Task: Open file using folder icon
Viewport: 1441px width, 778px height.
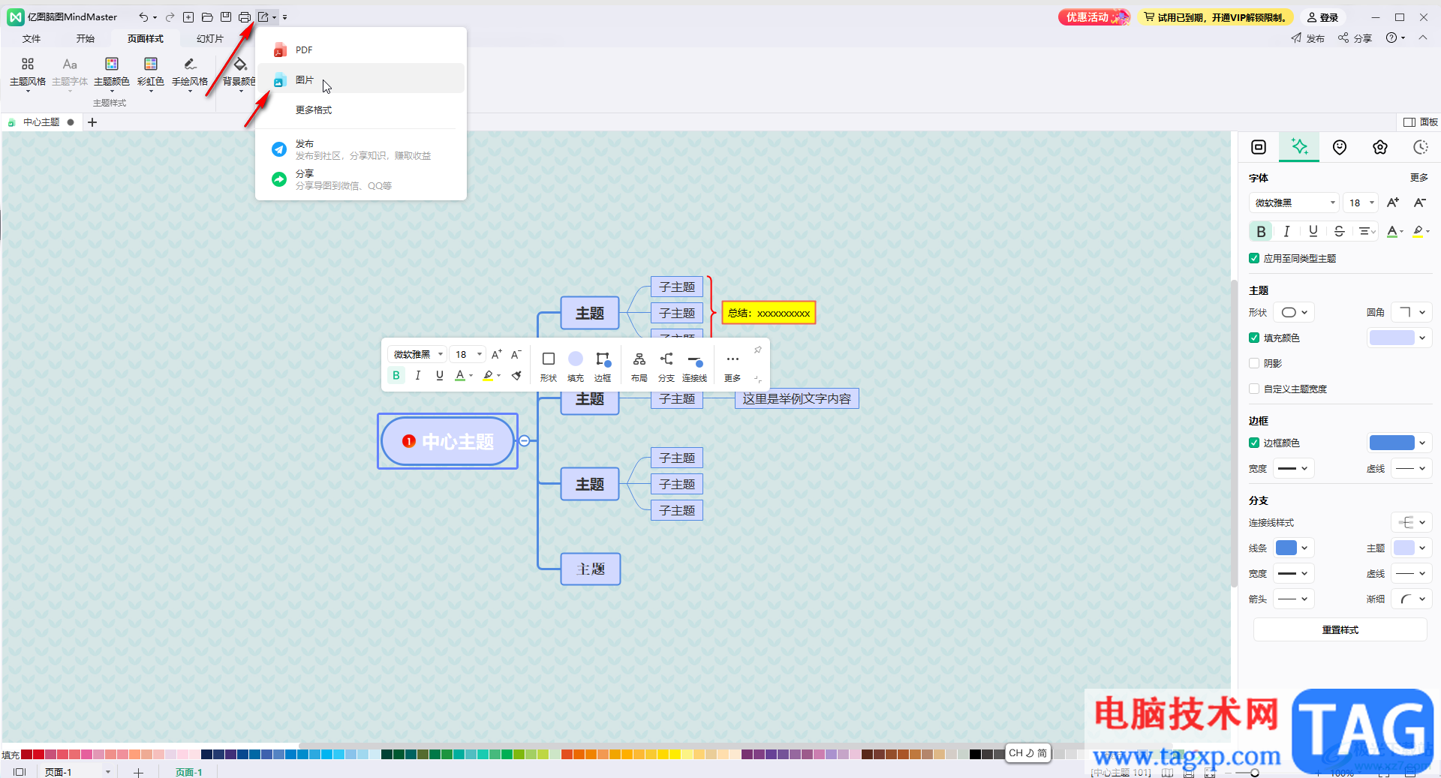Action: pos(207,17)
